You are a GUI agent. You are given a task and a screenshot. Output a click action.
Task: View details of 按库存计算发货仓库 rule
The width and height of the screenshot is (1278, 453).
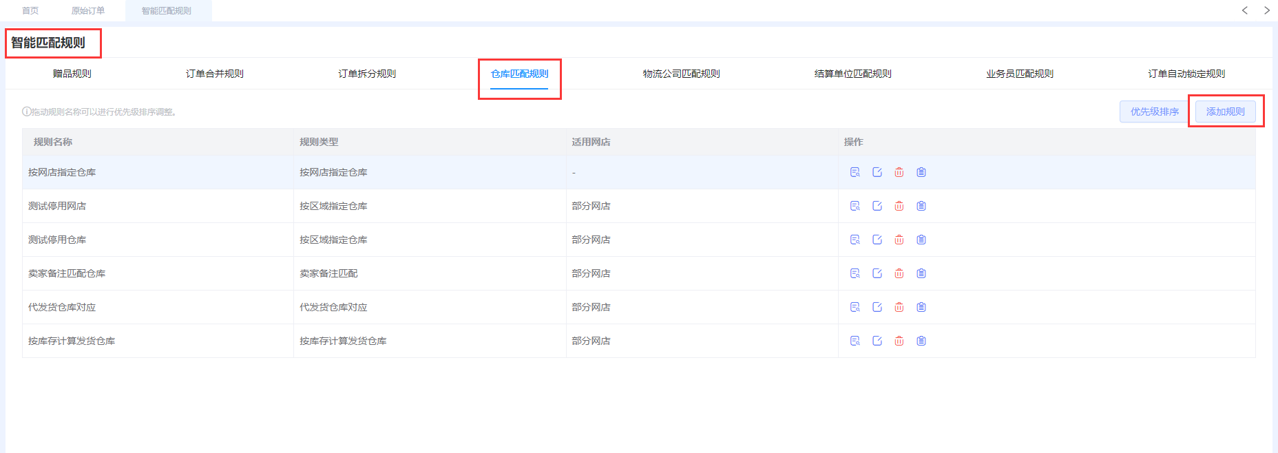coord(855,341)
